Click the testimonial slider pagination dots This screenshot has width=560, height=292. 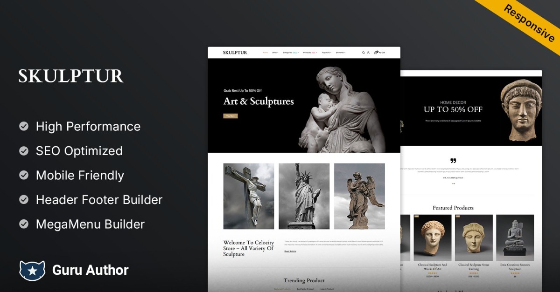[x=453, y=183]
